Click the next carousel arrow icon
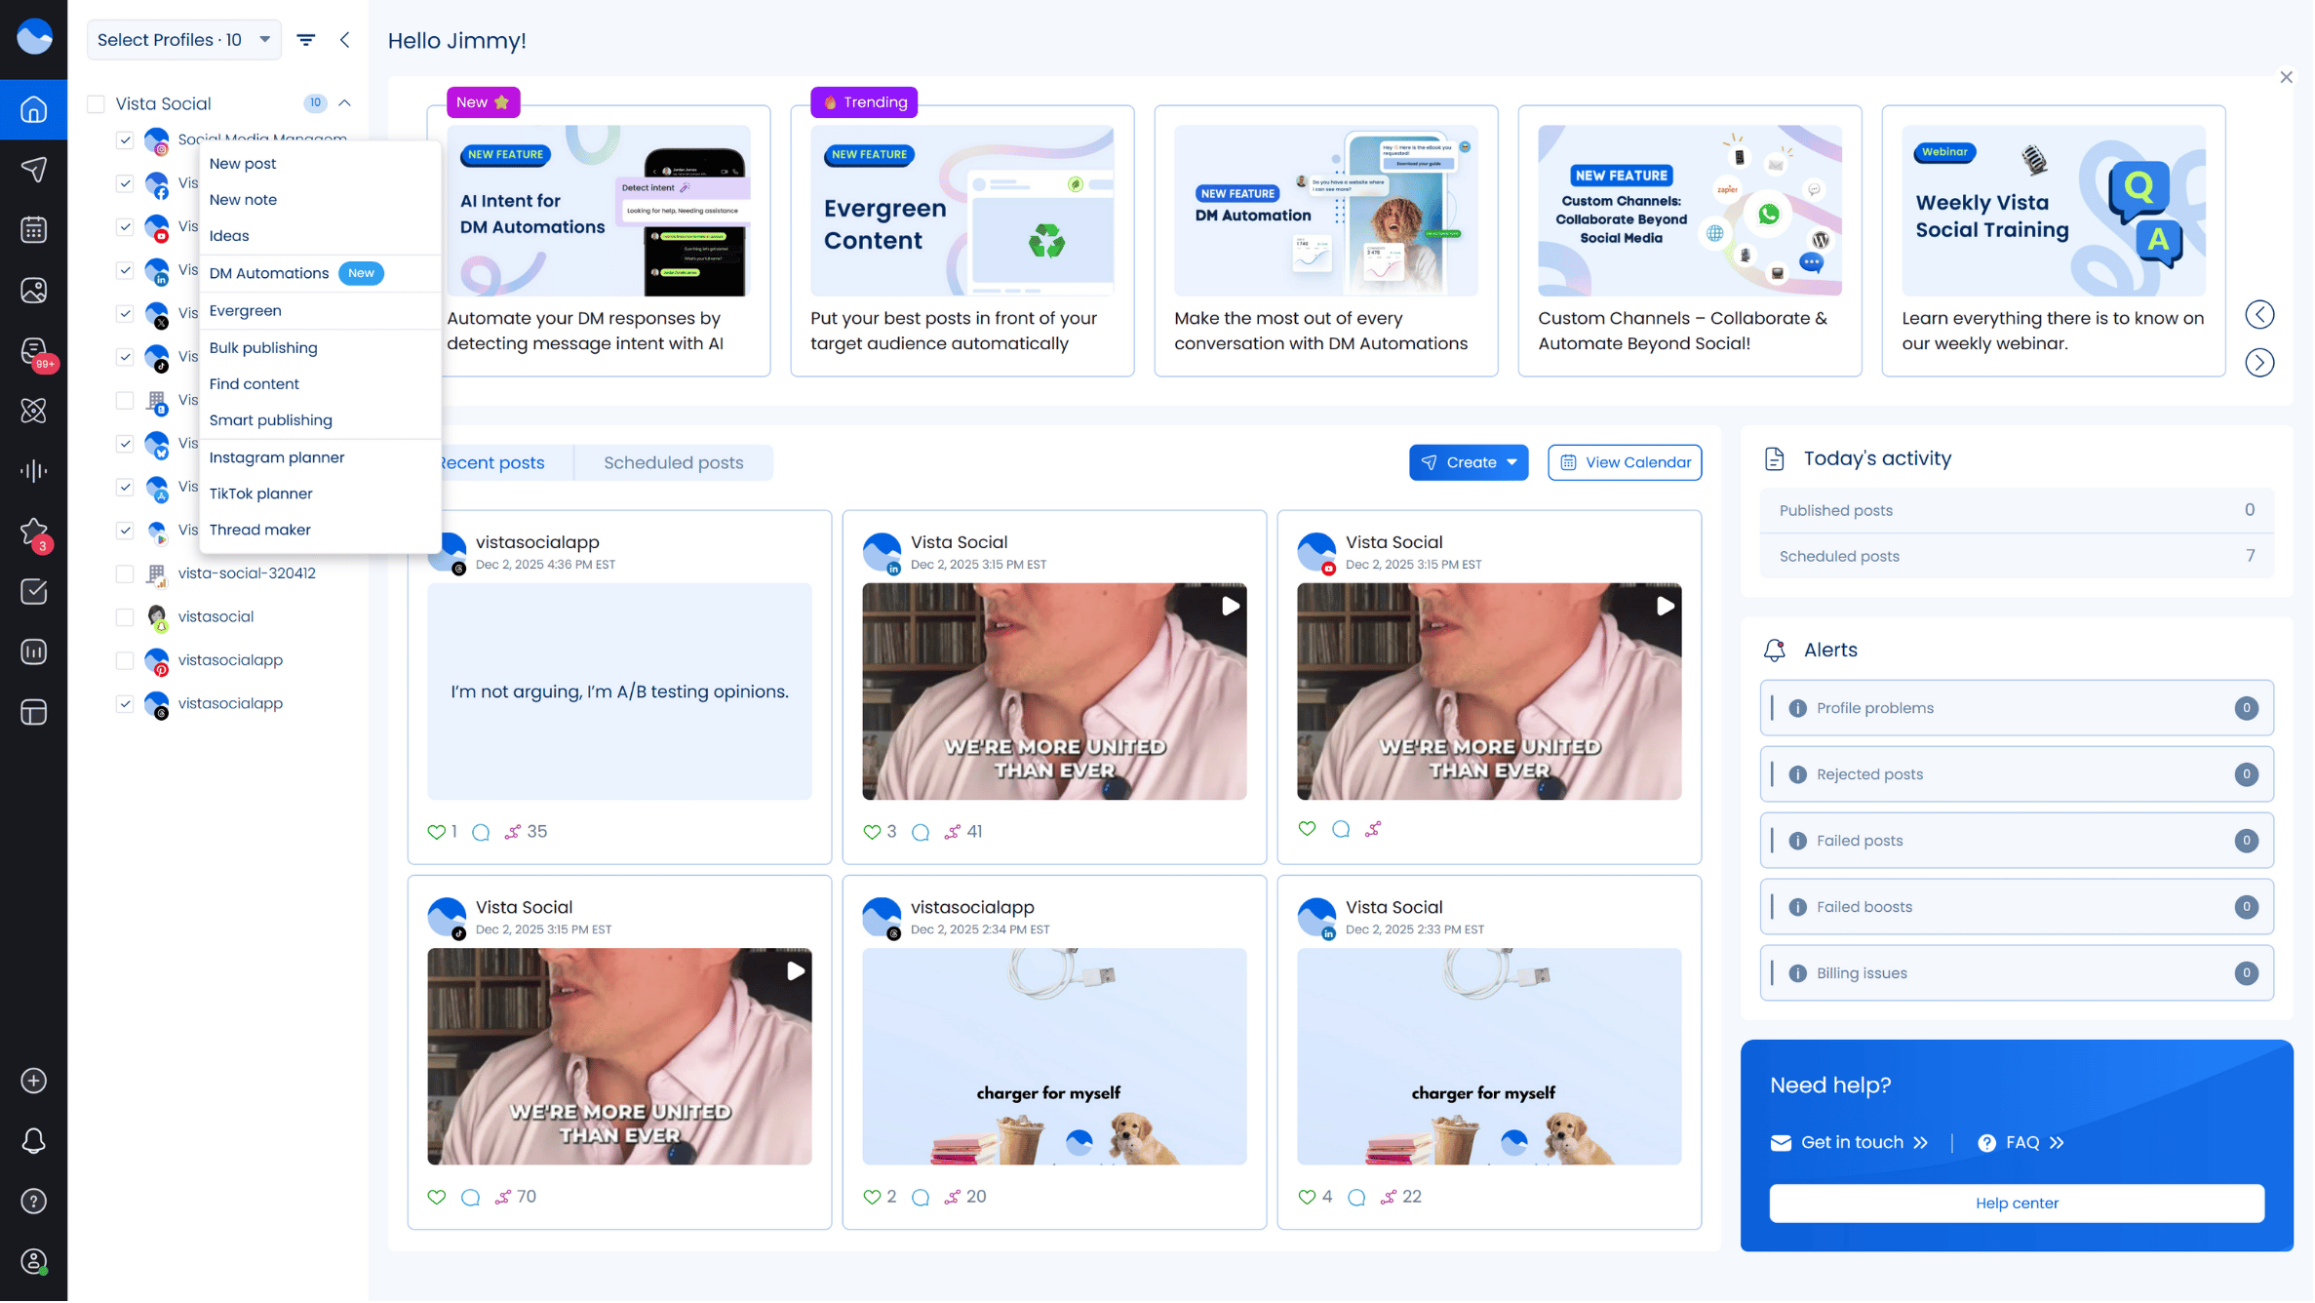This screenshot has width=2315, height=1303. point(2261,364)
